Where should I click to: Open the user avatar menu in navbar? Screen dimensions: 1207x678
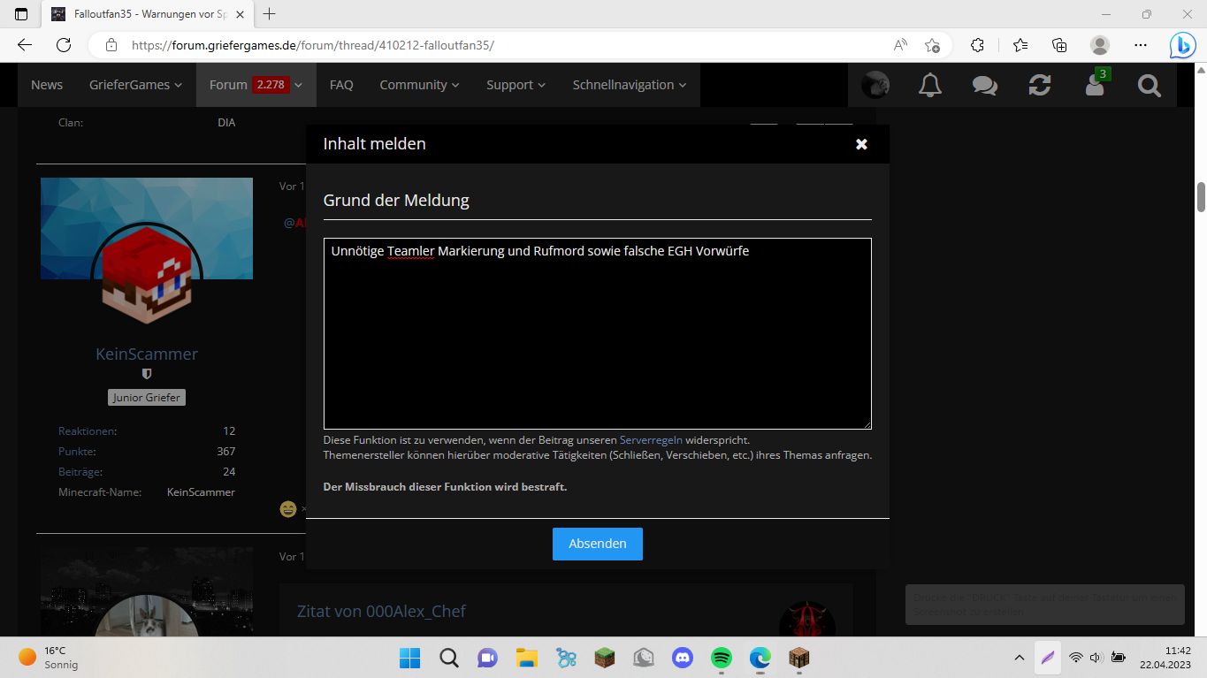point(875,85)
